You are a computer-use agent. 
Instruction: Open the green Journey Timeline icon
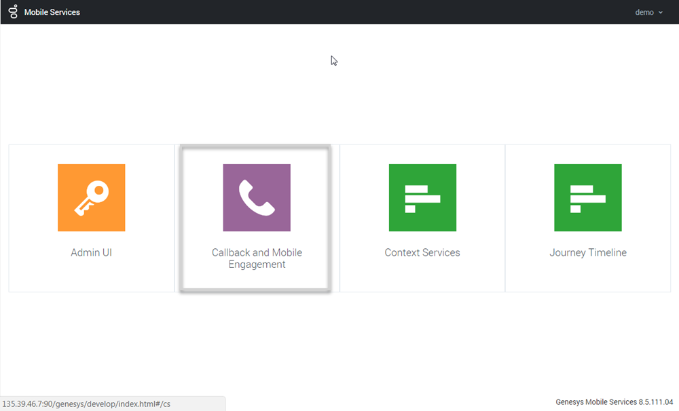[587, 197]
